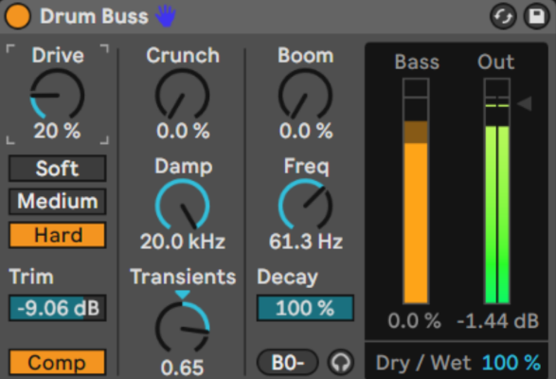Click the Trim value field
Screen dimensions: 556x379
pyautogui.click(x=58, y=308)
